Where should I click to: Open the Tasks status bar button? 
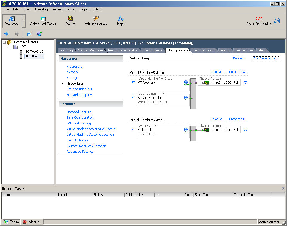[12, 222]
